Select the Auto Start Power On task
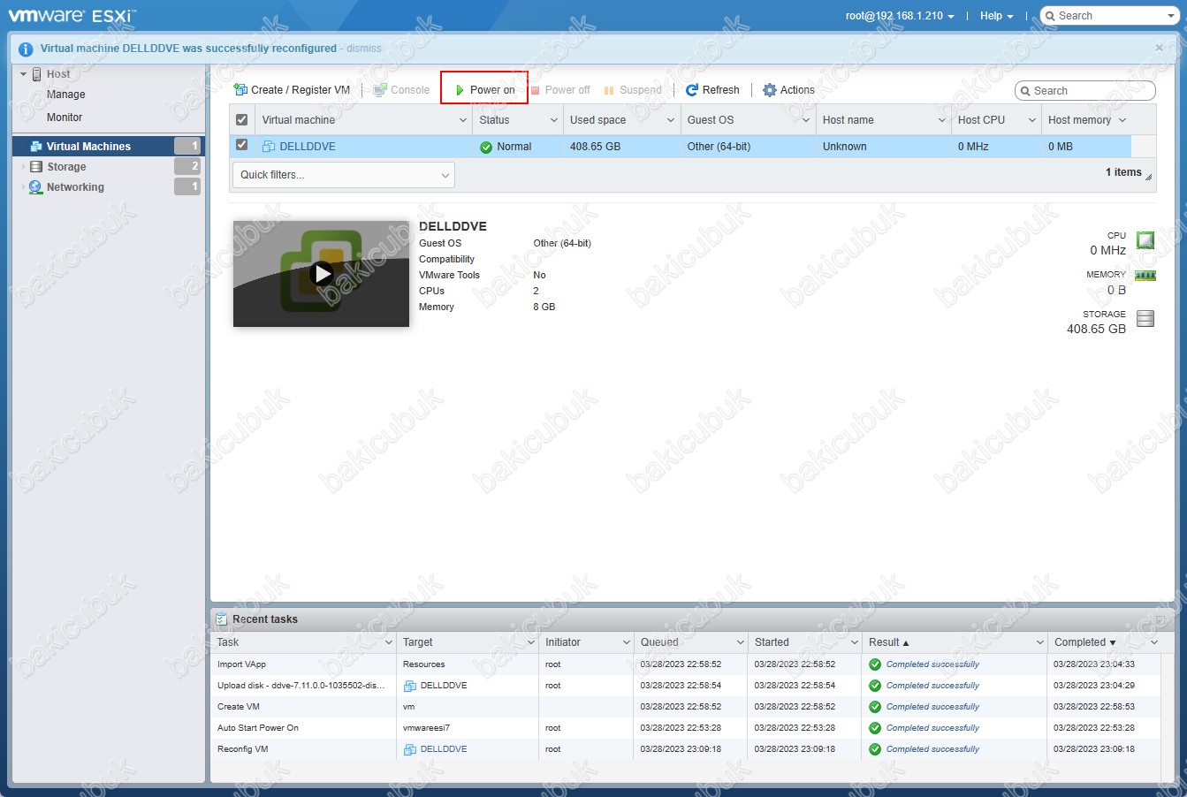The height and width of the screenshot is (797, 1187). [687, 728]
